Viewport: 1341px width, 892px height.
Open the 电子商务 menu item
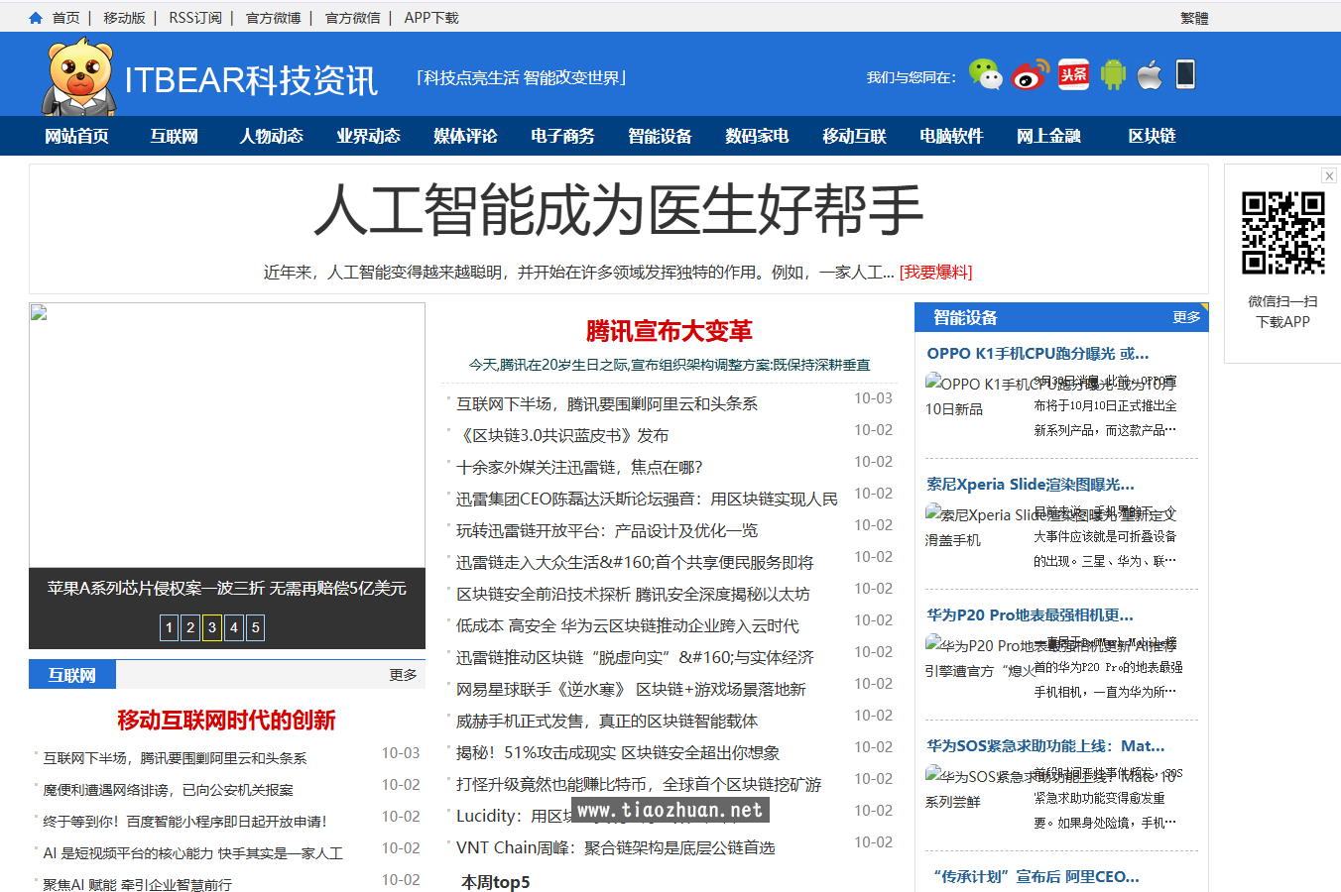(563, 136)
